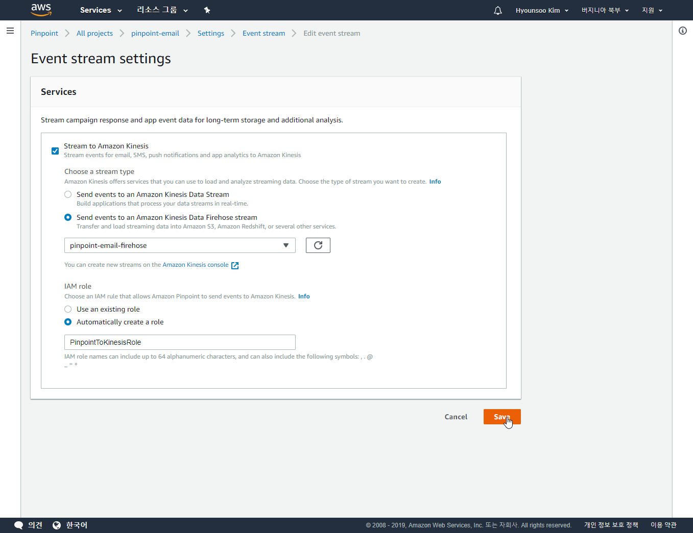The height and width of the screenshot is (533, 693).
Task: Click the Cancel button
Action: click(x=456, y=417)
